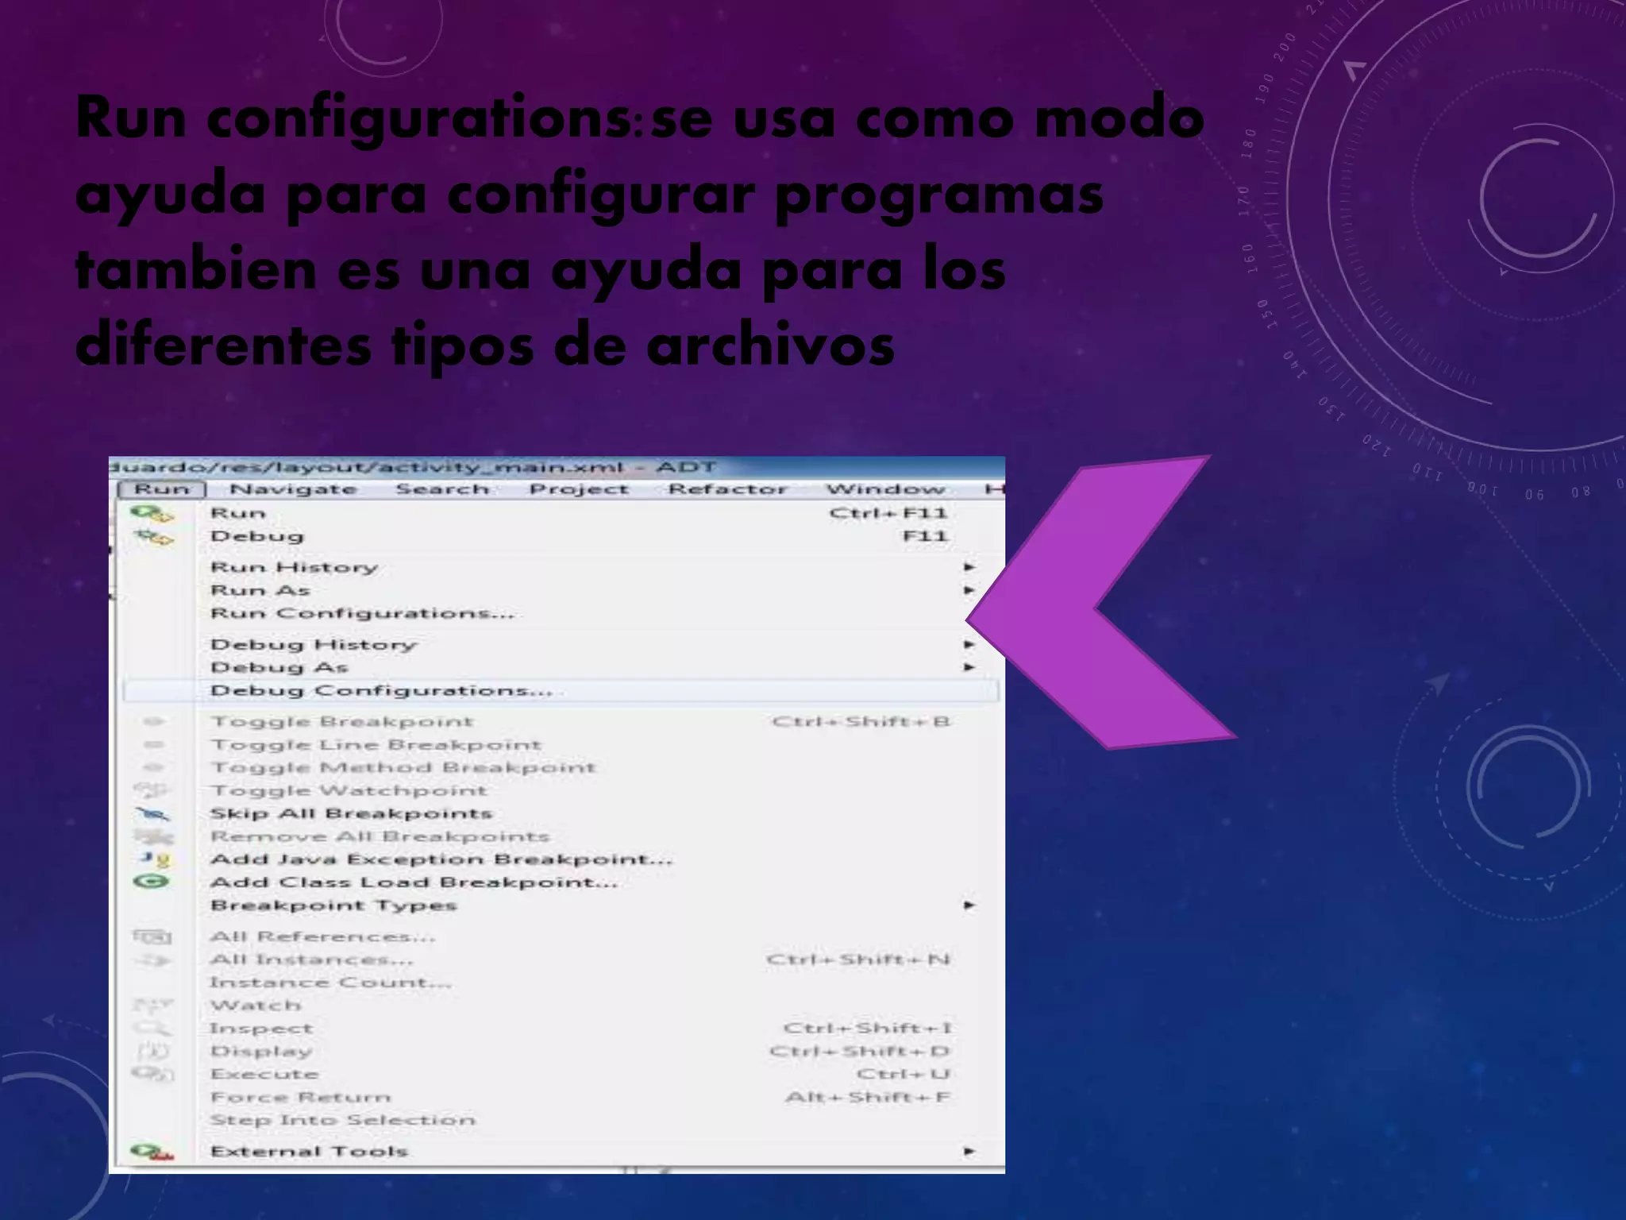Select the Display entry
The height and width of the screenshot is (1220, 1626).
(560, 1052)
